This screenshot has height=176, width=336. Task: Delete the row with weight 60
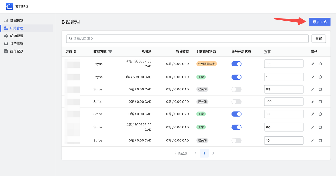tap(320, 127)
